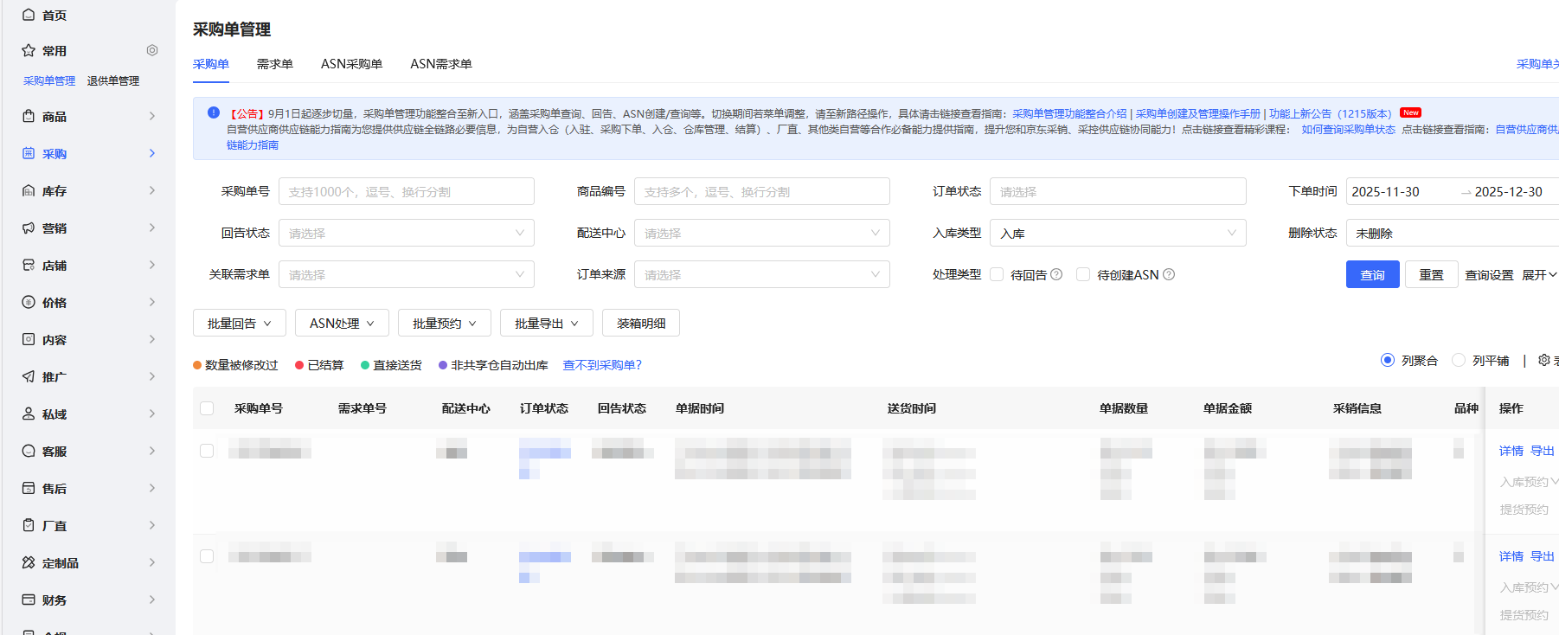The height and width of the screenshot is (635, 1559).
Task: Click help icon beside 待回告
Action: click(1056, 274)
